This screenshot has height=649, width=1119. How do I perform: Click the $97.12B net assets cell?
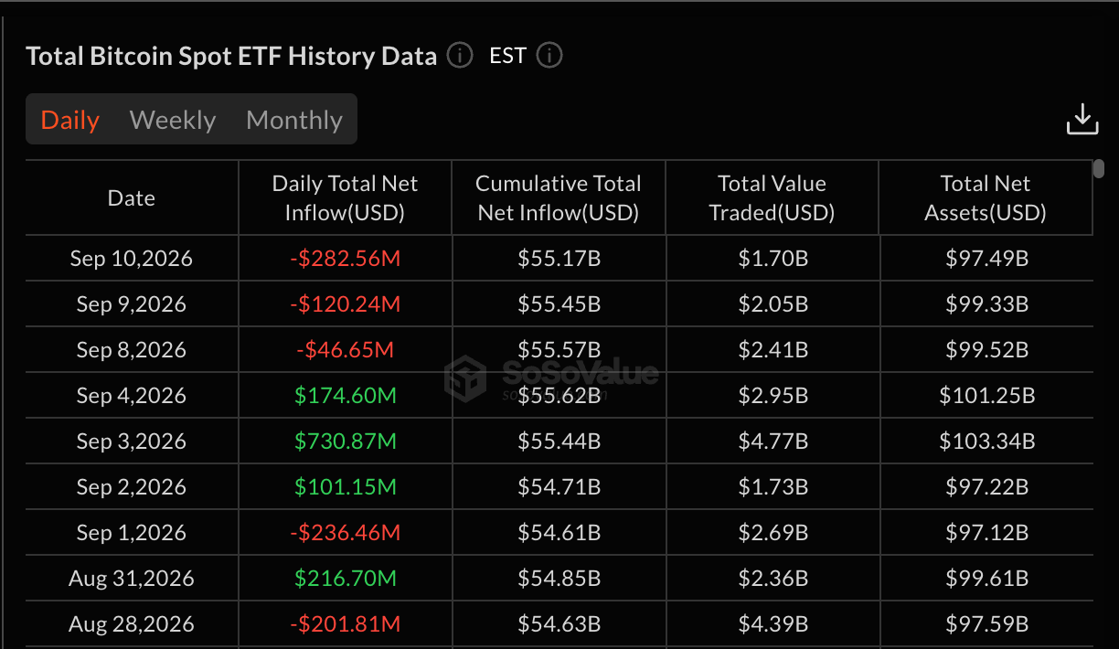[x=986, y=533]
